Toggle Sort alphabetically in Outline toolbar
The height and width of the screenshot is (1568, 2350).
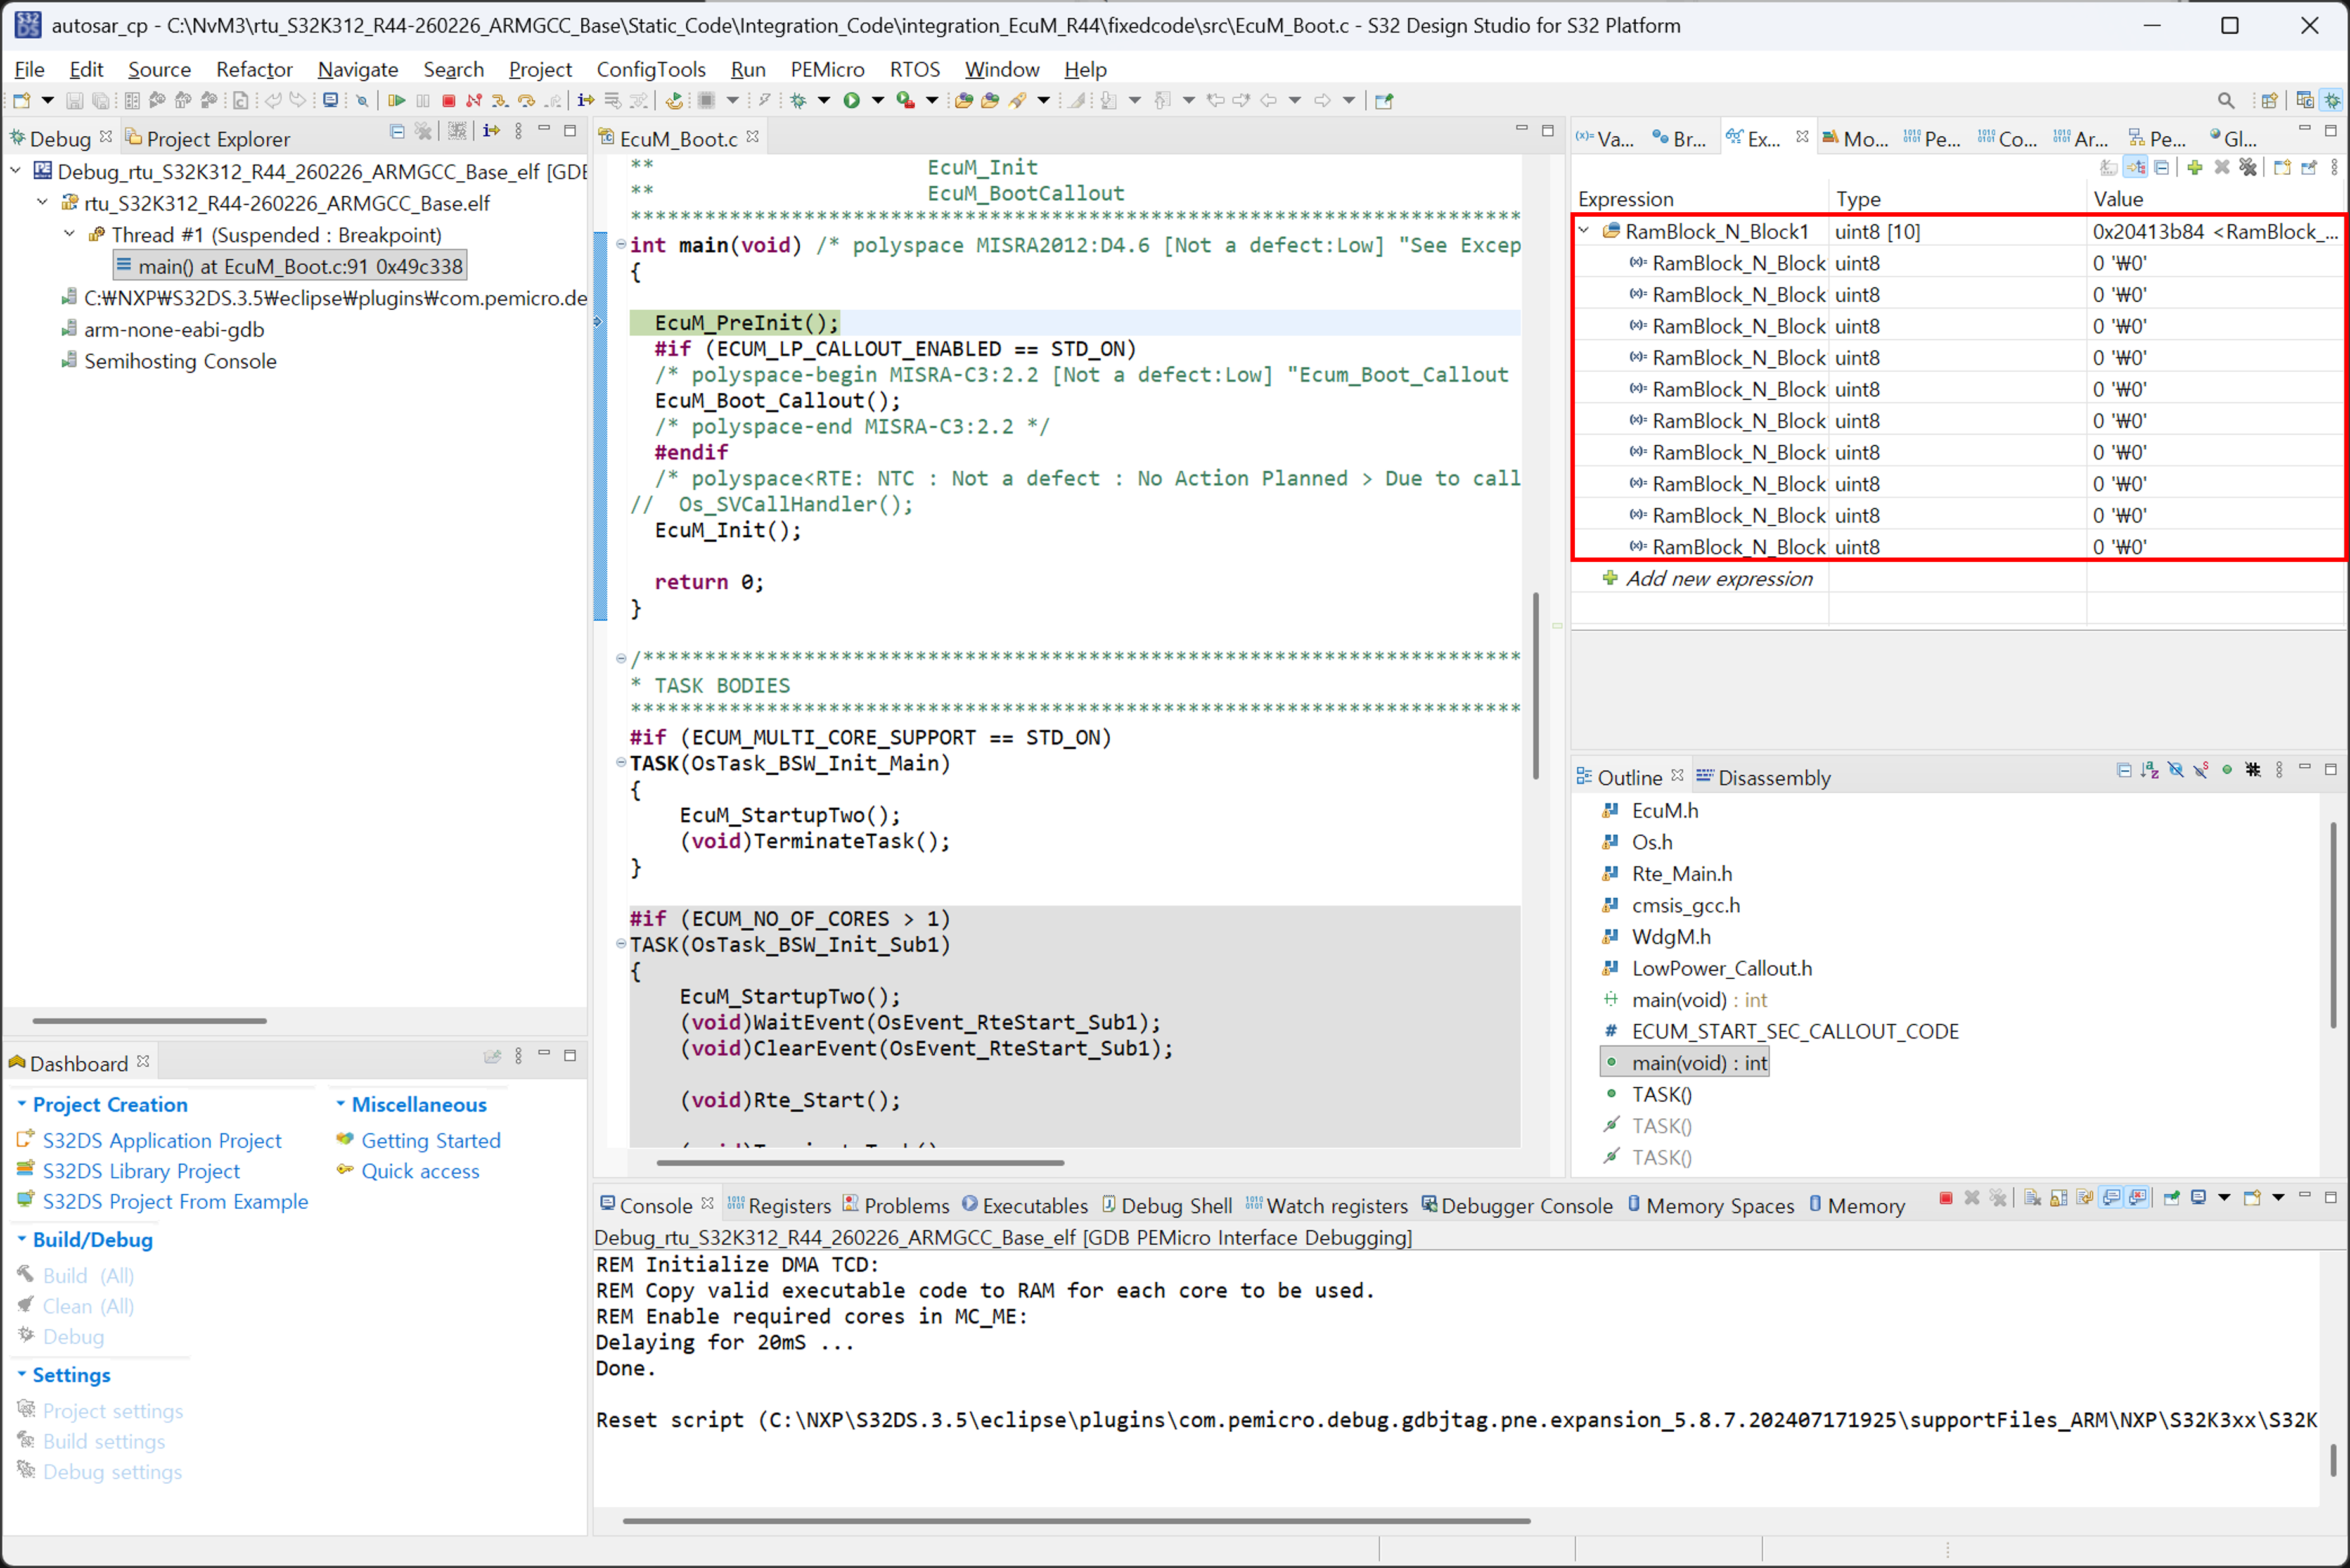(x=2150, y=770)
